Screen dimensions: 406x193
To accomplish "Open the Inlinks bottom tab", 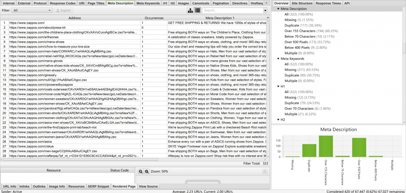I will click(x=25, y=186).
